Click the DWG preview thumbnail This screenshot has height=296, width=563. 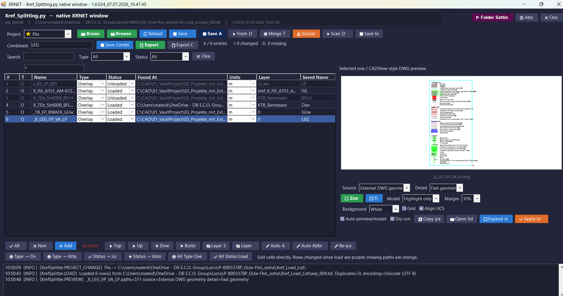click(x=451, y=123)
